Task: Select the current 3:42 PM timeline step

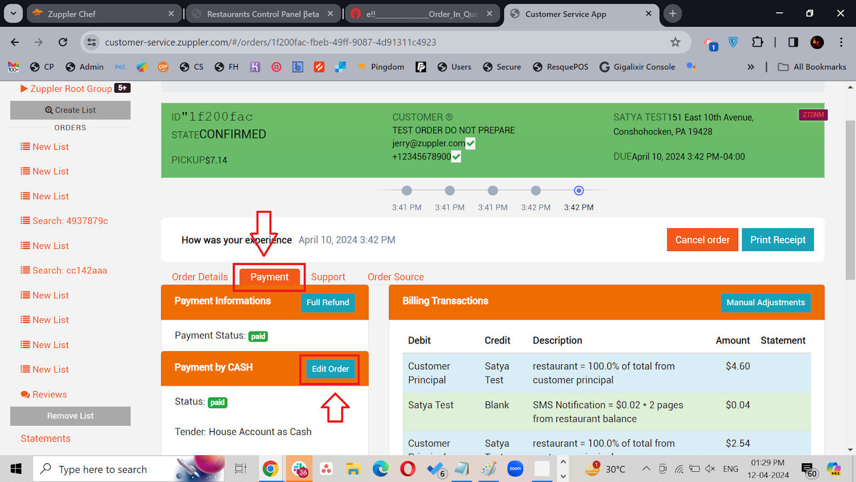Action: coord(579,191)
